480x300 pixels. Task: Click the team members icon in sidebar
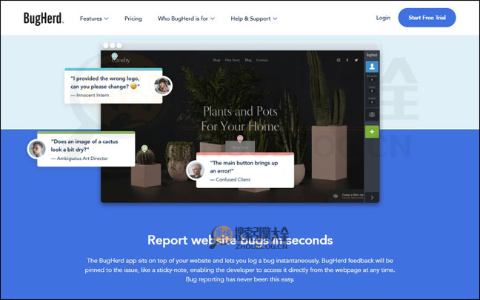pos(372,115)
